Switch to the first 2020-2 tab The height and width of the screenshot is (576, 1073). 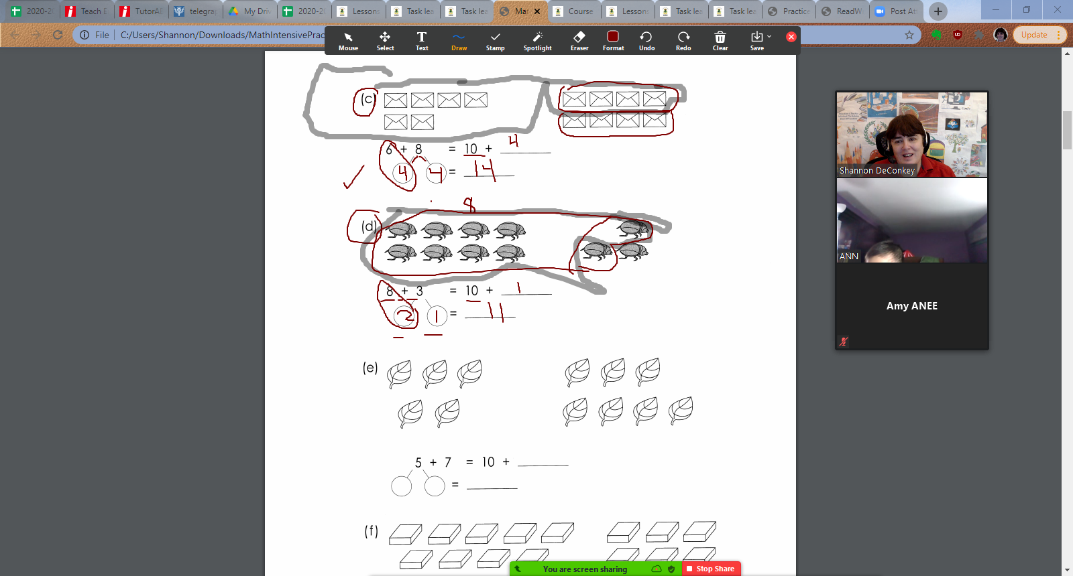[x=32, y=11]
